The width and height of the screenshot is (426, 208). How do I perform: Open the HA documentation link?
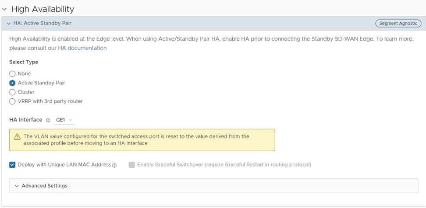coord(82,48)
